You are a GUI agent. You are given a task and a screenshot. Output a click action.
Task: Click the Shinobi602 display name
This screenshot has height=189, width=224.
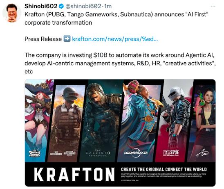(x=41, y=6)
